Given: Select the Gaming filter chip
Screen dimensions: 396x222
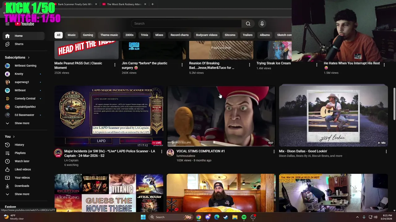Looking at the screenshot, I should tap(88, 35).
